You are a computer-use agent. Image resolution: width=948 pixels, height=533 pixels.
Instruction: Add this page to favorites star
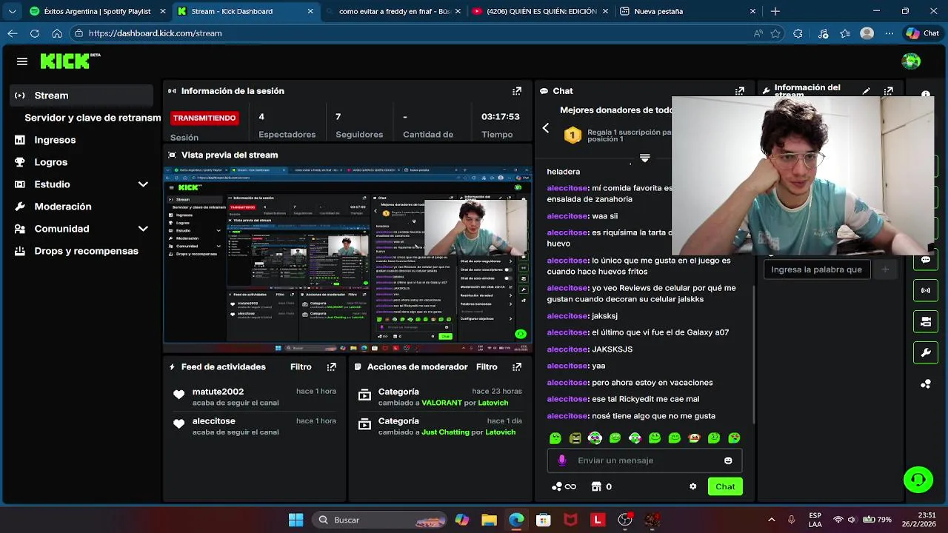coord(775,33)
